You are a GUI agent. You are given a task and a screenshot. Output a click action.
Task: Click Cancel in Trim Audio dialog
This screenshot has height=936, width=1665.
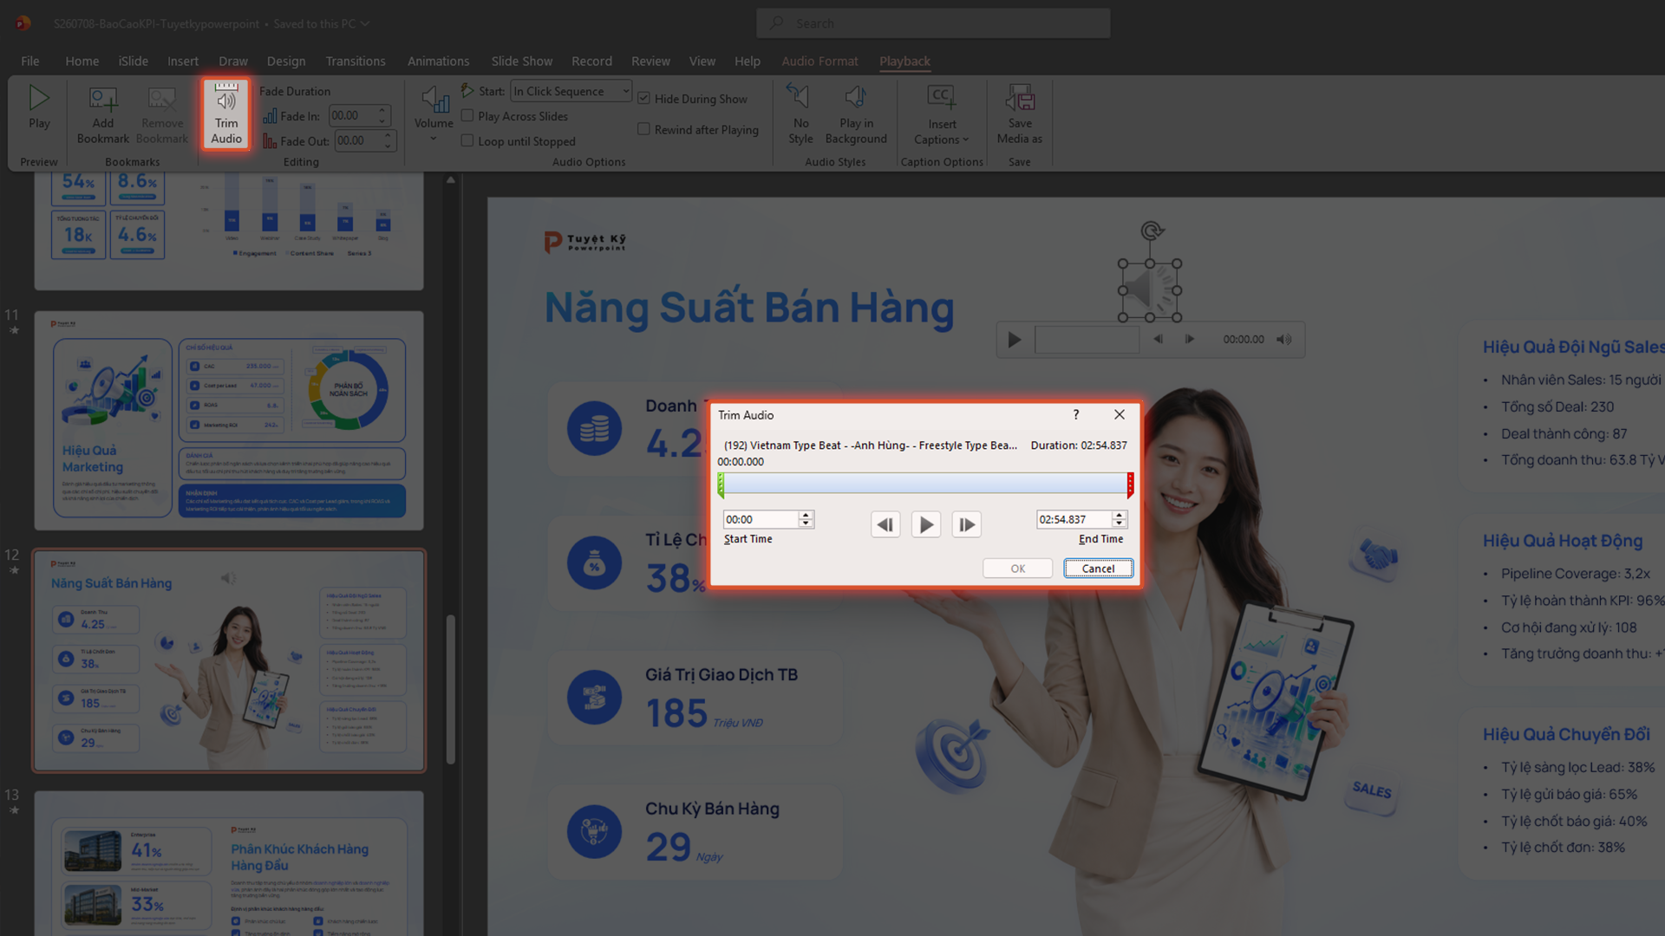pyautogui.click(x=1098, y=569)
